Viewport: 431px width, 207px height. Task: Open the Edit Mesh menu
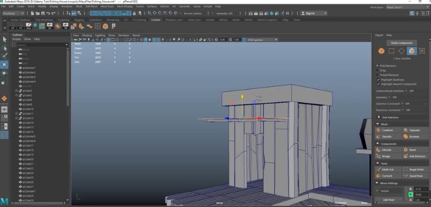(x=91, y=6)
